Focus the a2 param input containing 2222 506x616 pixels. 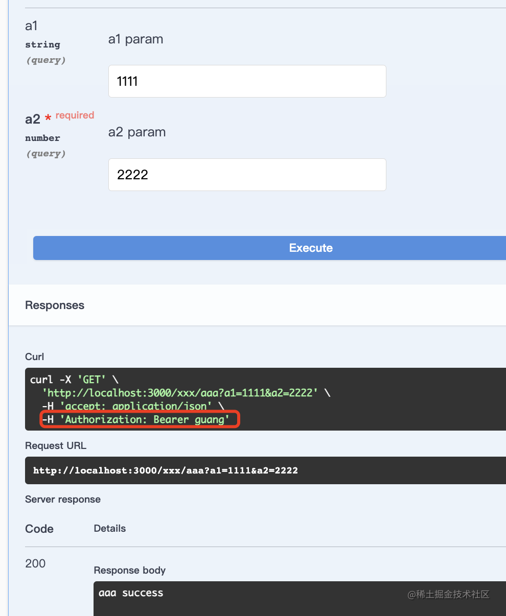click(247, 175)
